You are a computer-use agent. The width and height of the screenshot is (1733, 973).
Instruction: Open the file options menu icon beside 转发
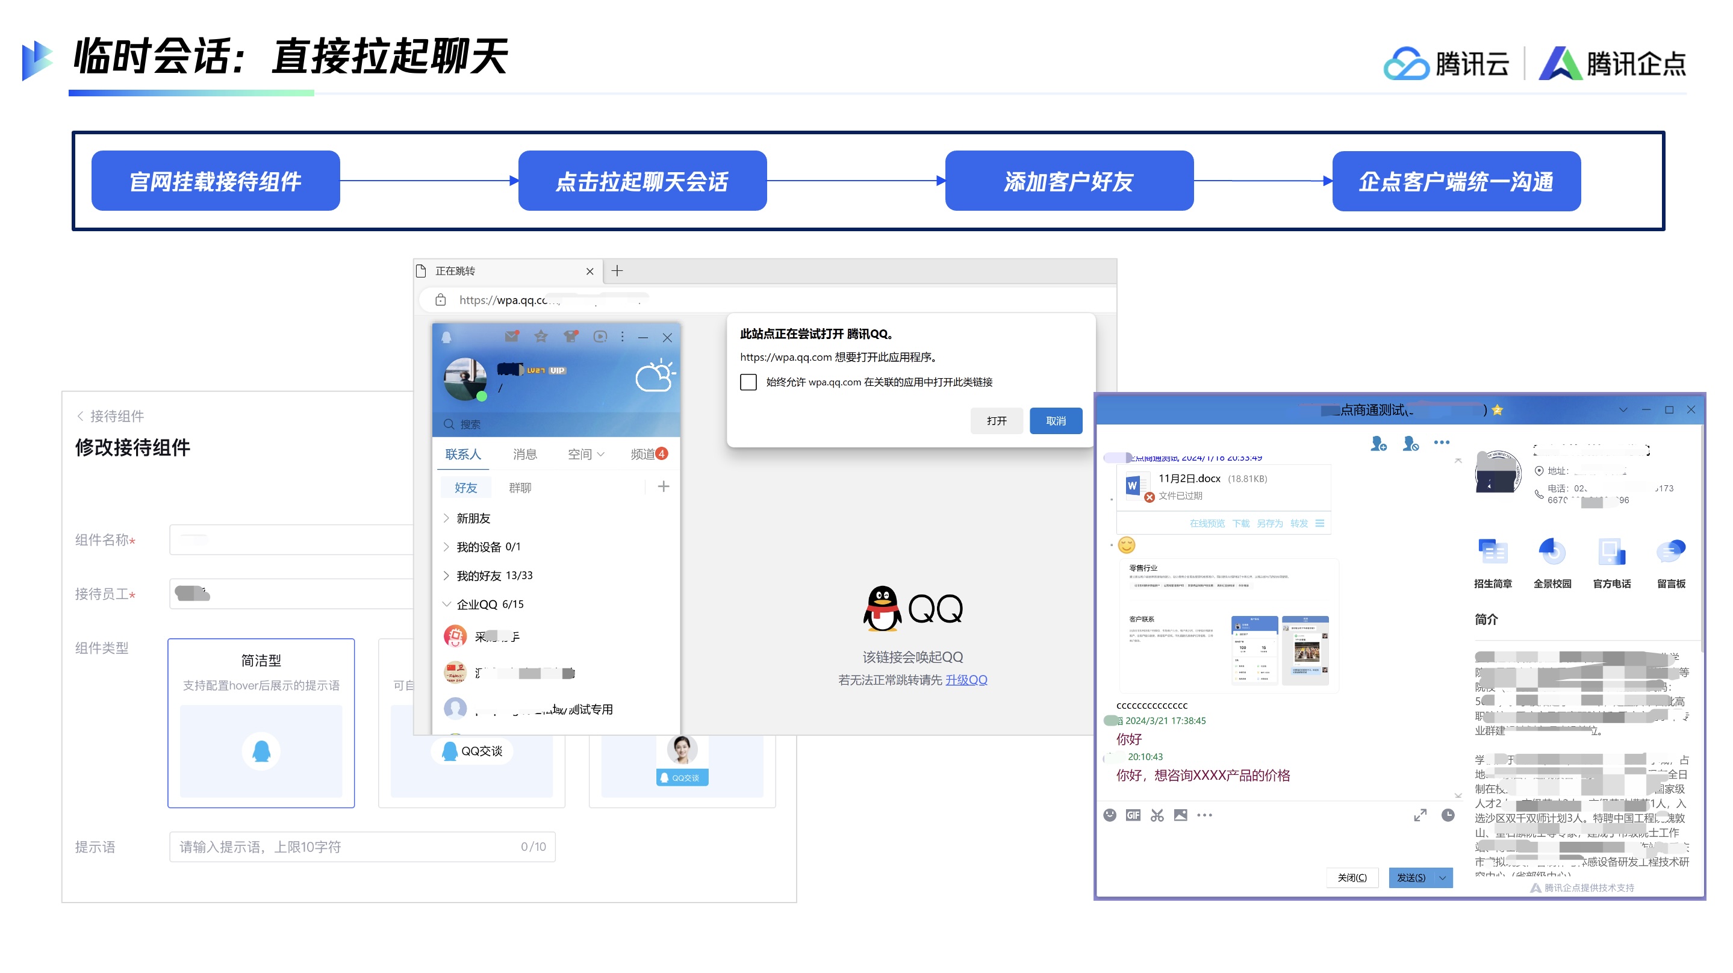(x=1319, y=523)
